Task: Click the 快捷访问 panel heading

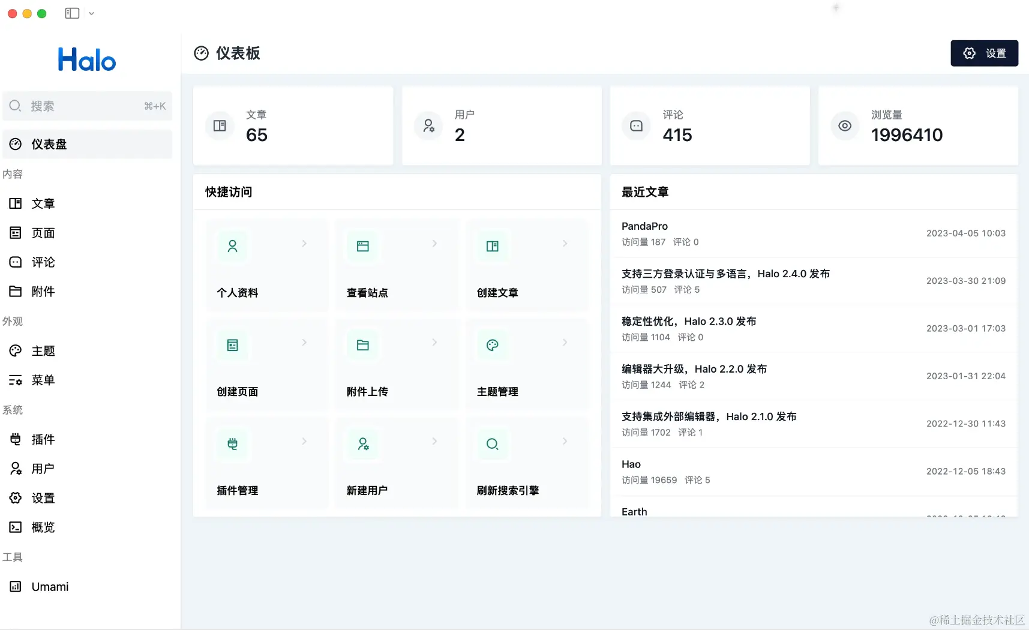Action: click(229, 192)
